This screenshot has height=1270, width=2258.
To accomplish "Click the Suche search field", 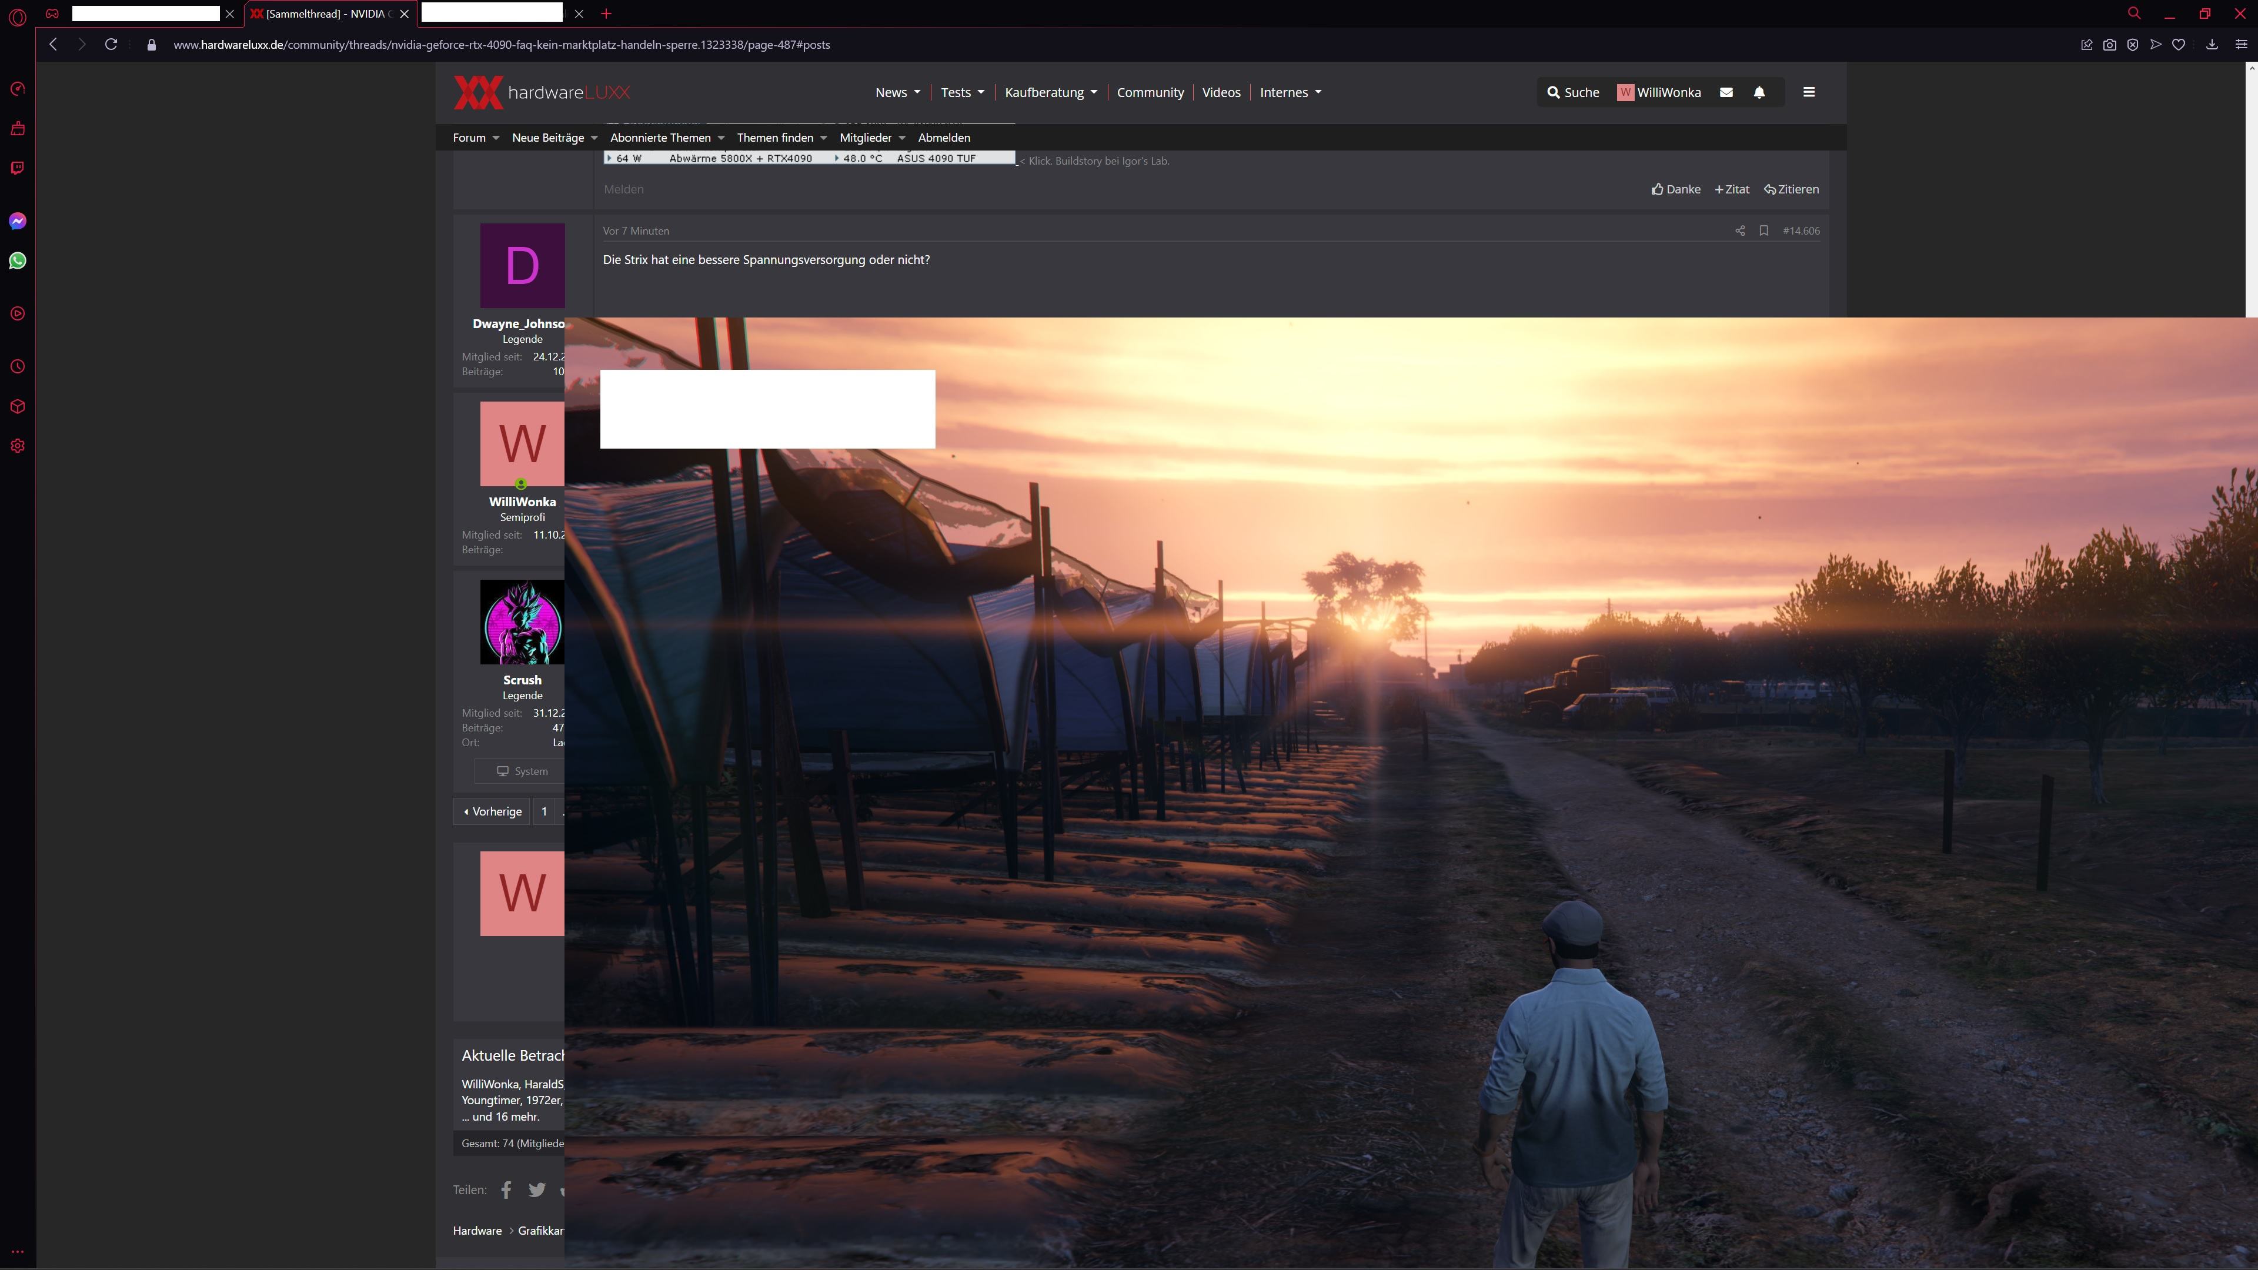I will coord(1572,92).
